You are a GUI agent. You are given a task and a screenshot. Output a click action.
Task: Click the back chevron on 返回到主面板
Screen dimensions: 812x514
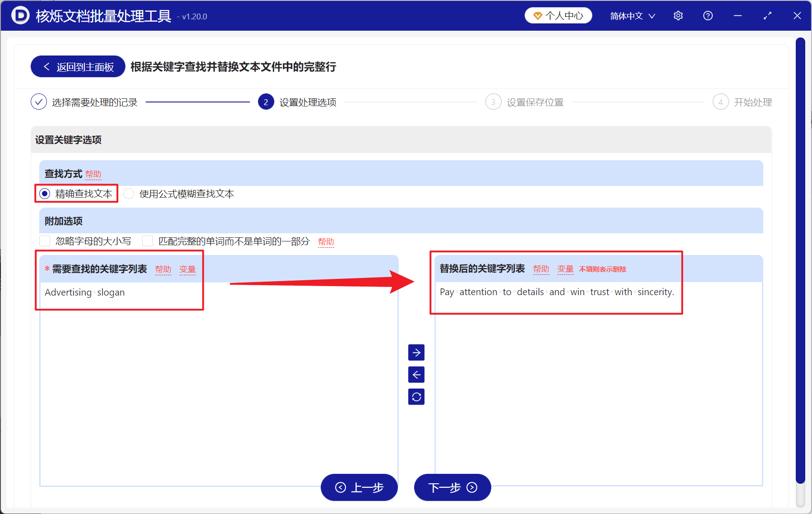(x=46, y=66)
